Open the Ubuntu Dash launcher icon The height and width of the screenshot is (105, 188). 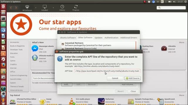click(x=3, y=6)
